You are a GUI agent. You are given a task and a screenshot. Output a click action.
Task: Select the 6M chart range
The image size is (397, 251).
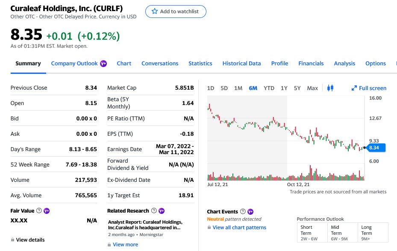[253, 88]
